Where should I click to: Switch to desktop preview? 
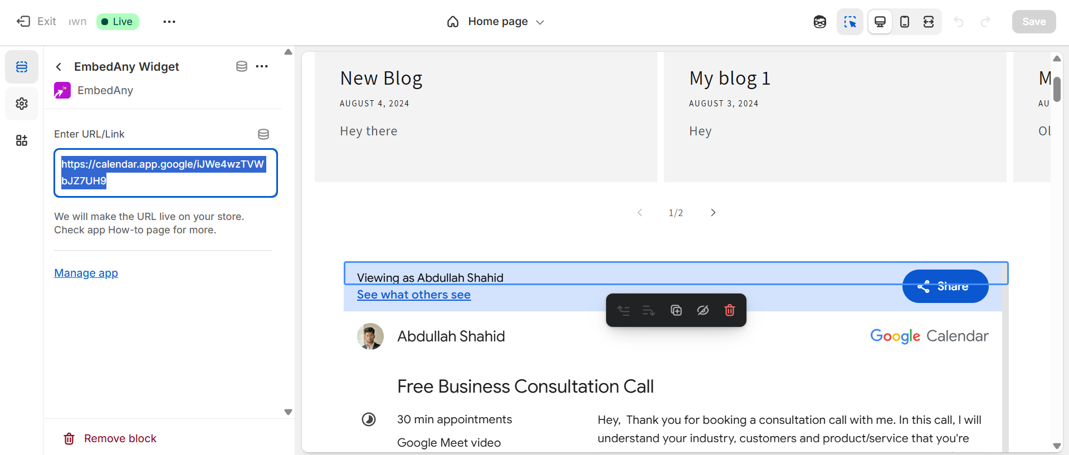pos(880,22)
